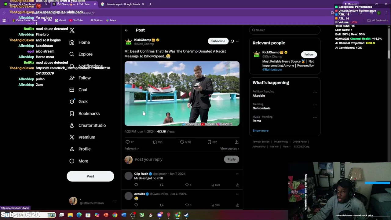Repost using the icon showing 195

click(155, 142)
